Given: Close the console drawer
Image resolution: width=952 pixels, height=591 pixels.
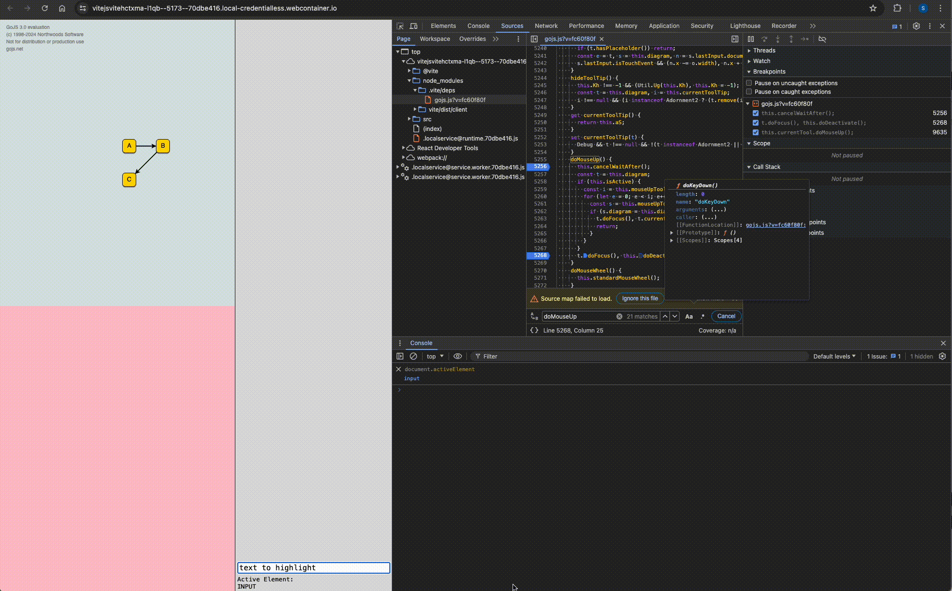Looking at the screenshot, I should coord(943,343).
